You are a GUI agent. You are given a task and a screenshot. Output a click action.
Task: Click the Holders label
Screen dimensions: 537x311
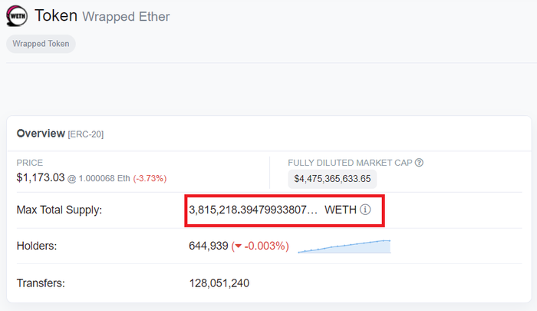point(37,246)
